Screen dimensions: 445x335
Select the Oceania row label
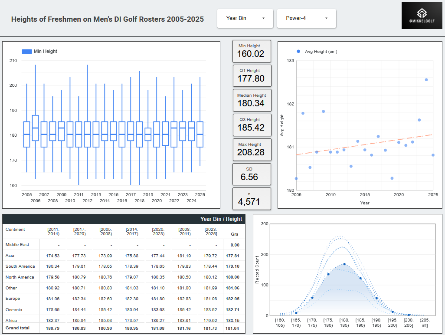click(13, 309)
